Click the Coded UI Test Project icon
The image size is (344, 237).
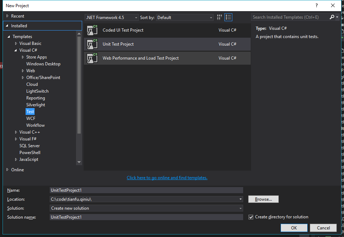click(92, 30)
